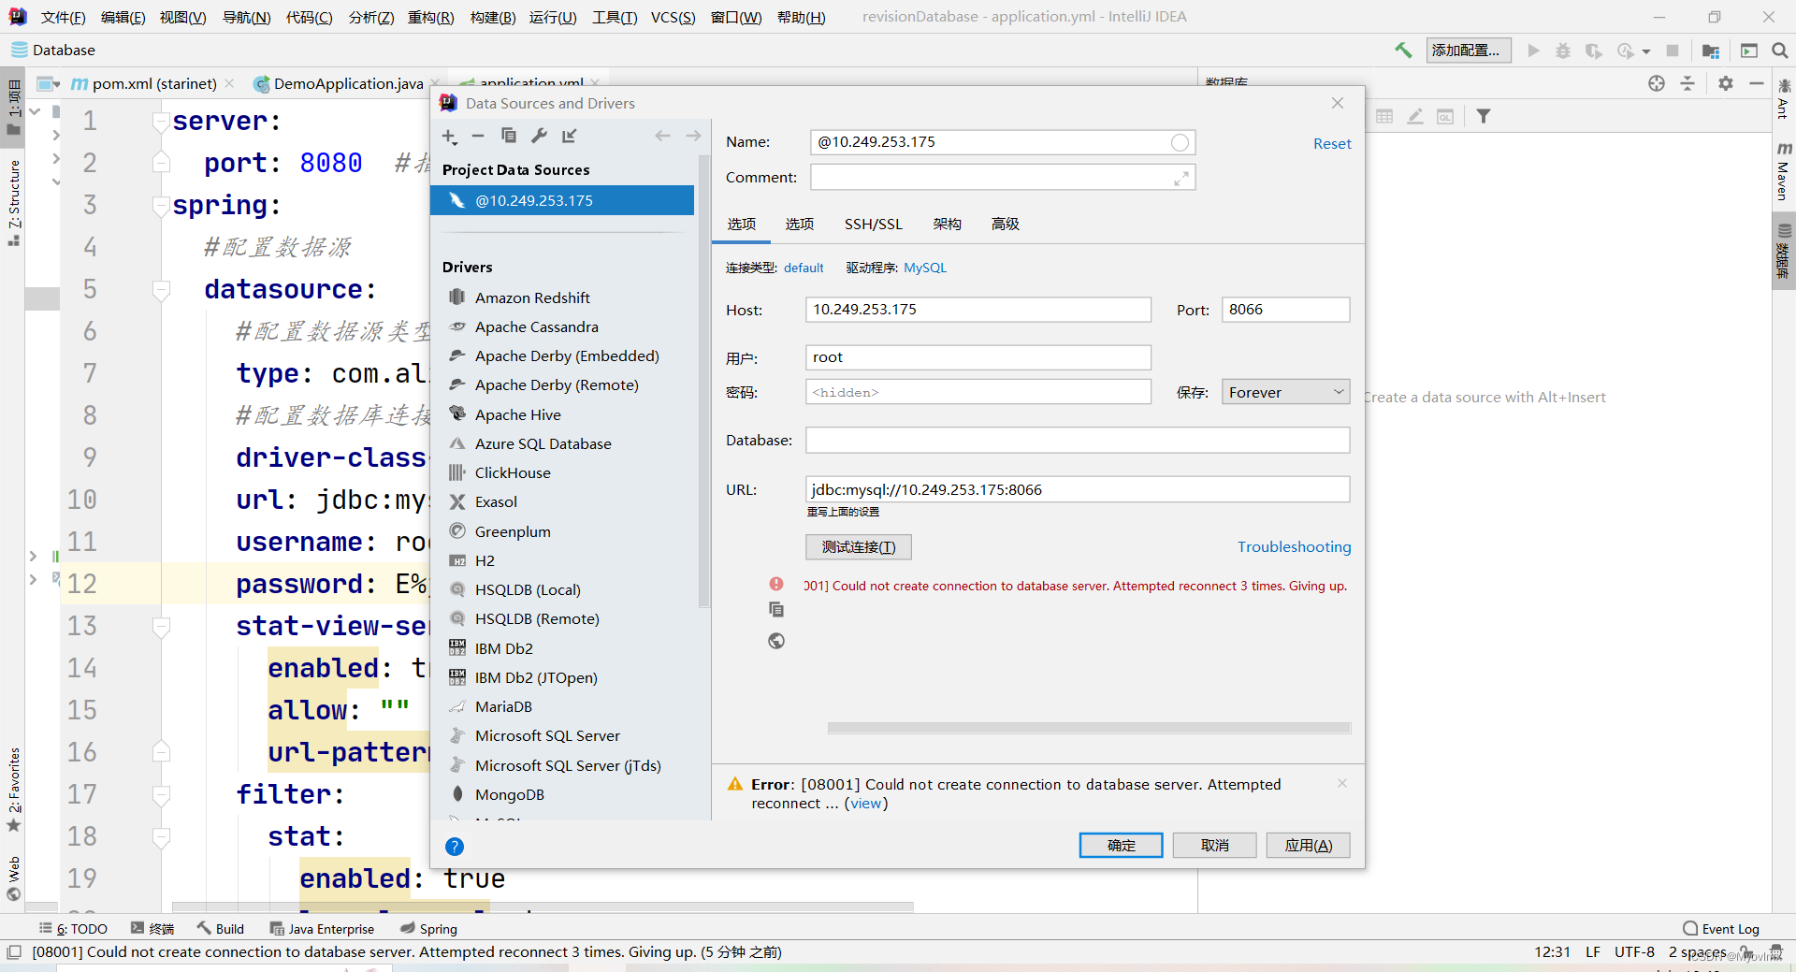1796x972 pixels.
Task: Click the Reset link
Action: [x=1332, y=143]
